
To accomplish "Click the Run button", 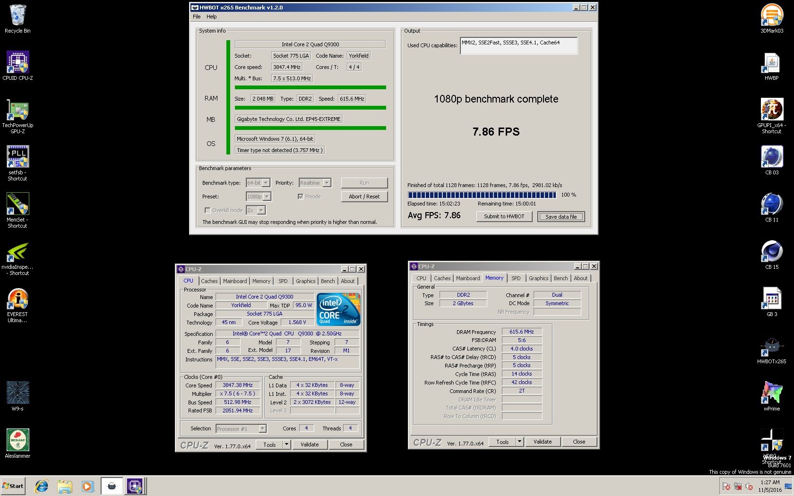I will [x=364, y=183].
